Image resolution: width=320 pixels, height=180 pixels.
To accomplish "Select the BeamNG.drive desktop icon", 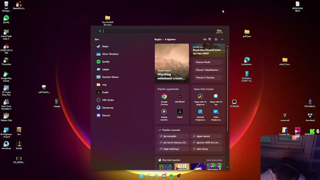I will pyautogui.click(x=19, y=6).
